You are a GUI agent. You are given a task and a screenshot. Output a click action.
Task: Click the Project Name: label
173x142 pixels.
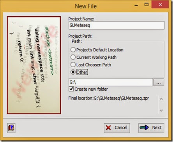(x=81, y=19)
